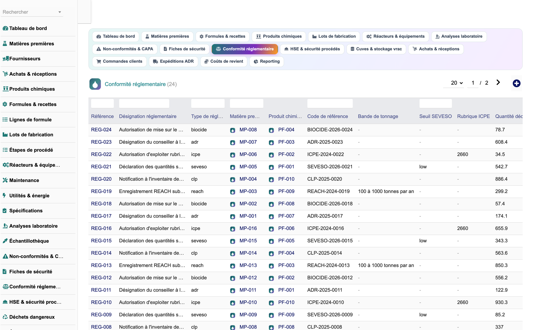Switch to the Fiches de sécurité tab

184,49
